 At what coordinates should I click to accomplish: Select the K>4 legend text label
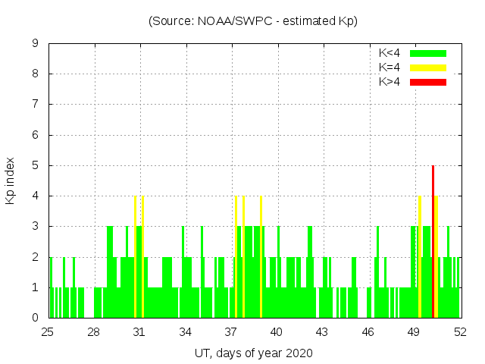tap(390, 82)
